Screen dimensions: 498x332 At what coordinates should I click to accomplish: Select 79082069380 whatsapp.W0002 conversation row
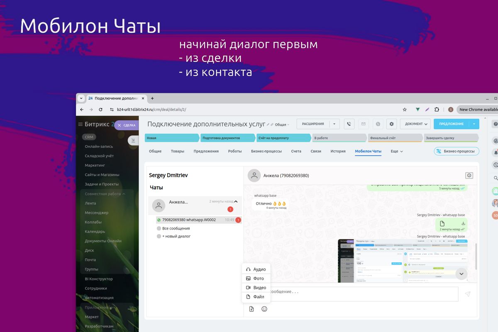click(198, 220)
